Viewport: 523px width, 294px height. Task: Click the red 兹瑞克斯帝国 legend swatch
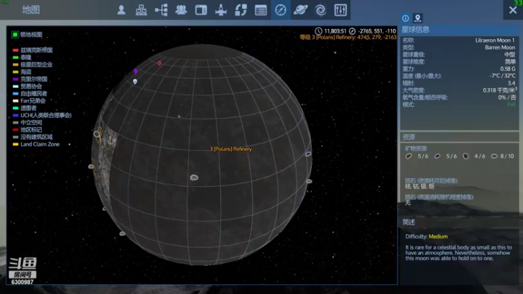pos(15,50)
